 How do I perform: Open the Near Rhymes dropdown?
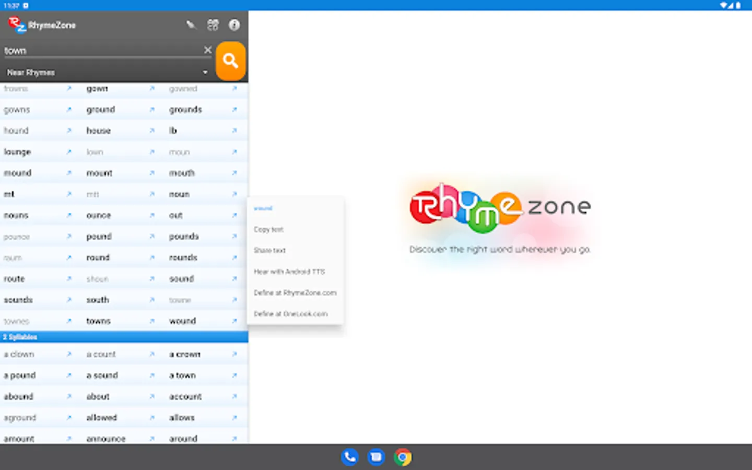click(x=107, y=72)
